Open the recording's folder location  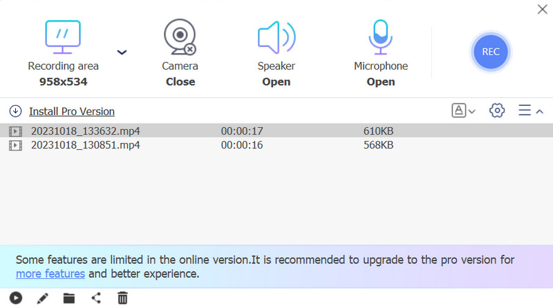(68, 298)
